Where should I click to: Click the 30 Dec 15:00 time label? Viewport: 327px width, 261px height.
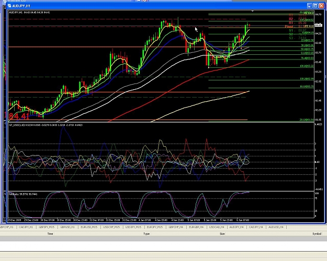point(64,220)
